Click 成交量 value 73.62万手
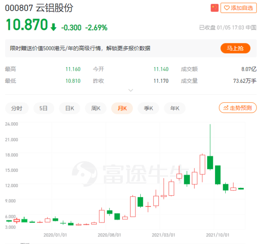263x244 pixels. [x=245, y=81]
